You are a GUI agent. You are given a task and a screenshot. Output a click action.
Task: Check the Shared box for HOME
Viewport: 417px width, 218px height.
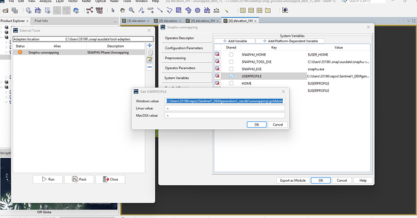[231, 83]
